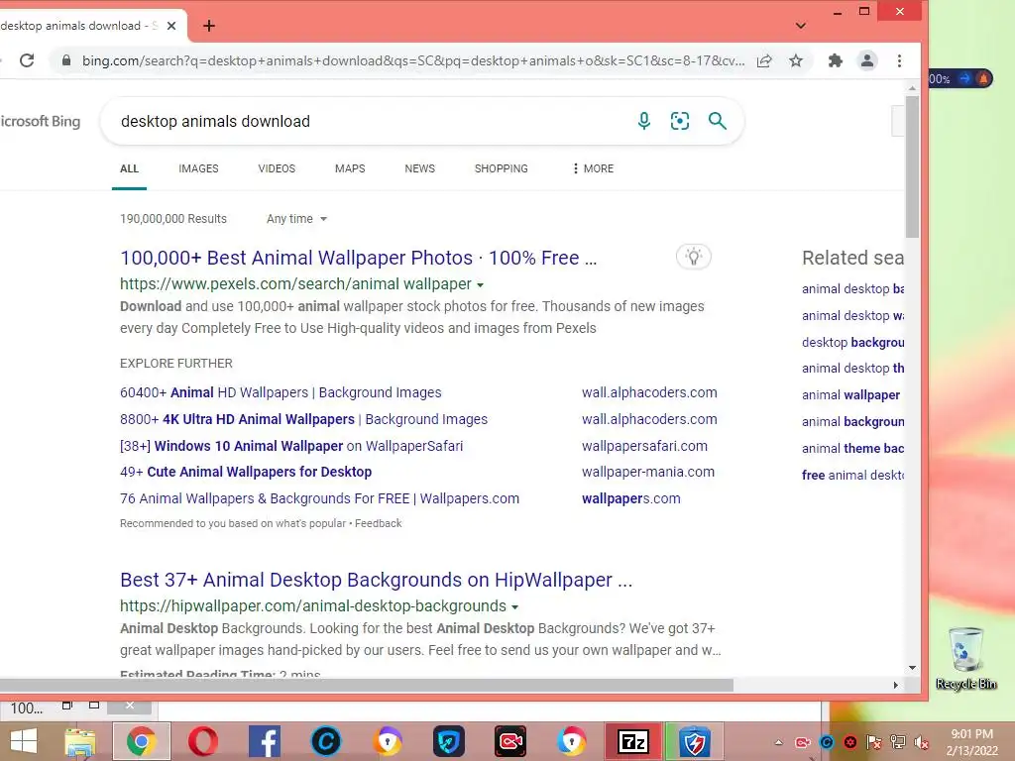Open related search animal theme
This screenshot has width=1015, height=761.
pyautogui.click(x=852, y=449)
